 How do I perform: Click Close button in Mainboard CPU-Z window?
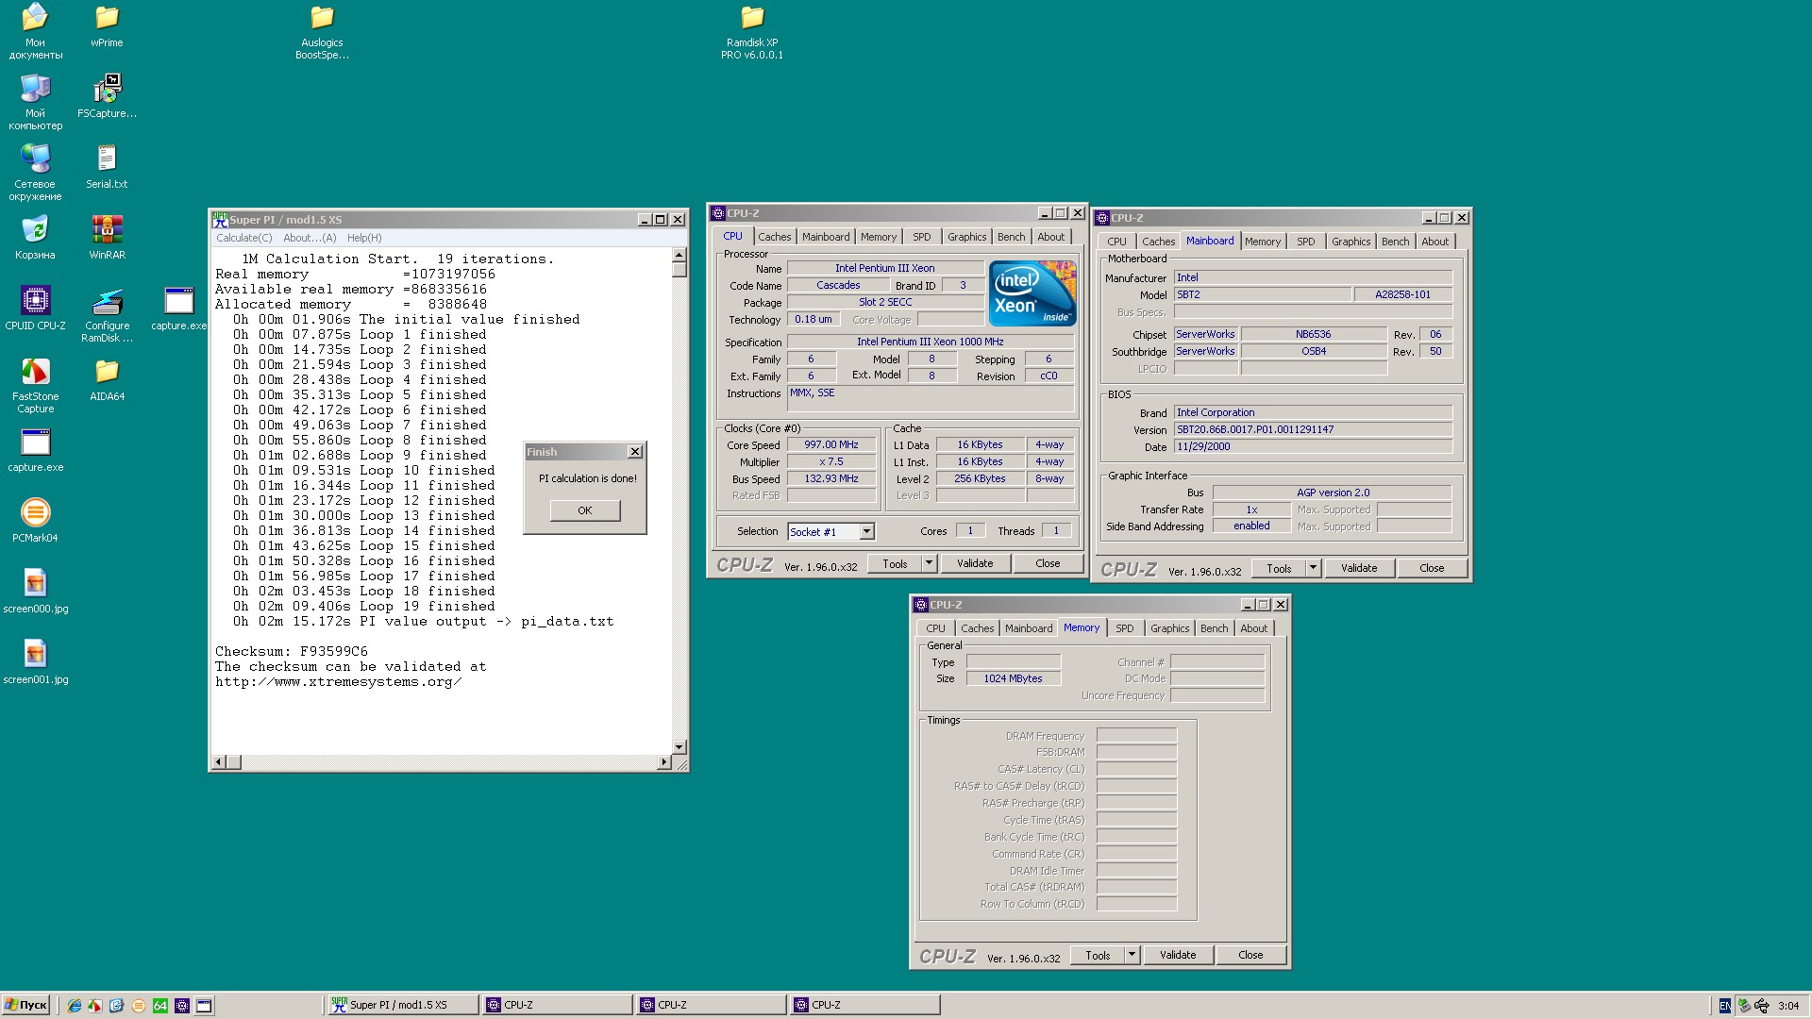point(1432,568)
